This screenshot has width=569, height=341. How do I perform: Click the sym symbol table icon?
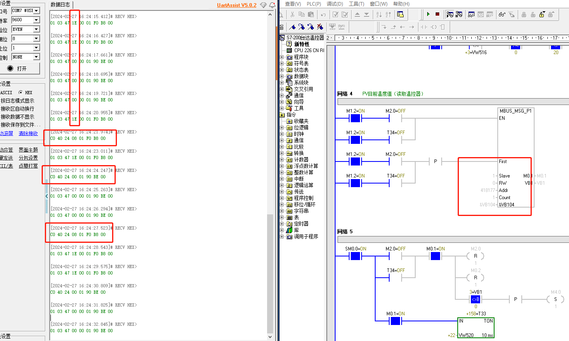[341, 27]
